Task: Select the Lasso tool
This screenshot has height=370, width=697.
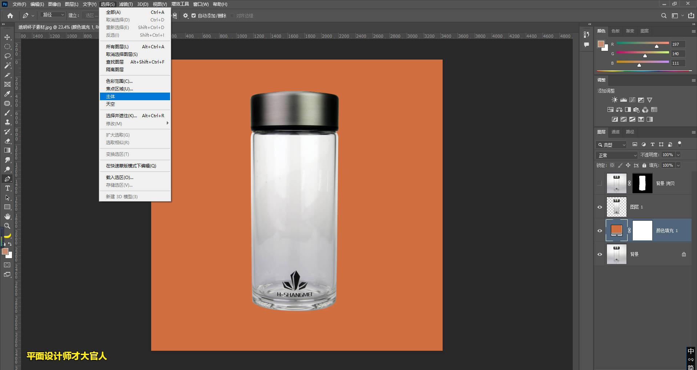Action: pos(7,56)
